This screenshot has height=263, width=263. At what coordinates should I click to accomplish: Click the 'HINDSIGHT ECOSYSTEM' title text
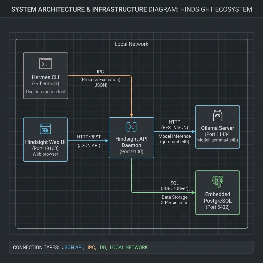216,10
